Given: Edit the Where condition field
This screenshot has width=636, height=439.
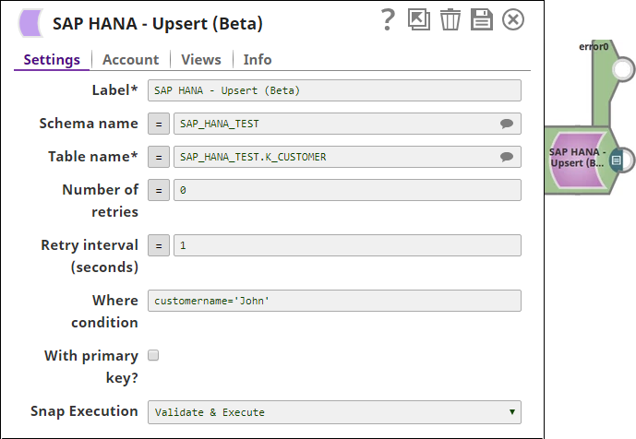Looking at the screenshot, I should pos(334,301).
